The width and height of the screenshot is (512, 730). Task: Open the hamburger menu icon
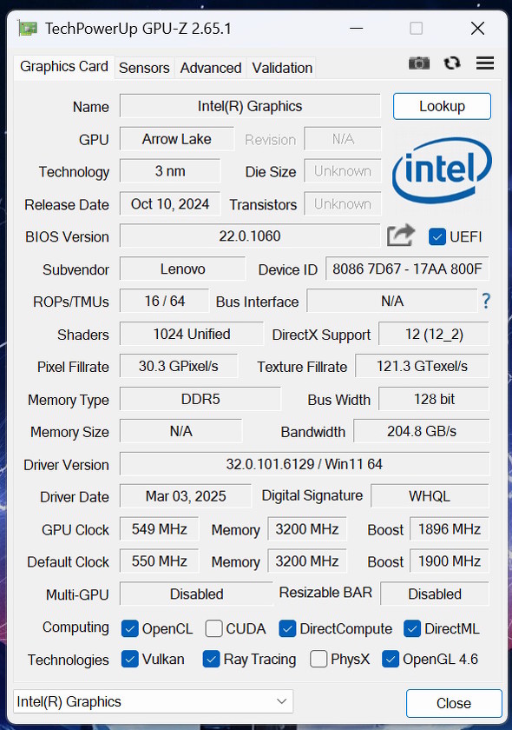pos(484,63)
